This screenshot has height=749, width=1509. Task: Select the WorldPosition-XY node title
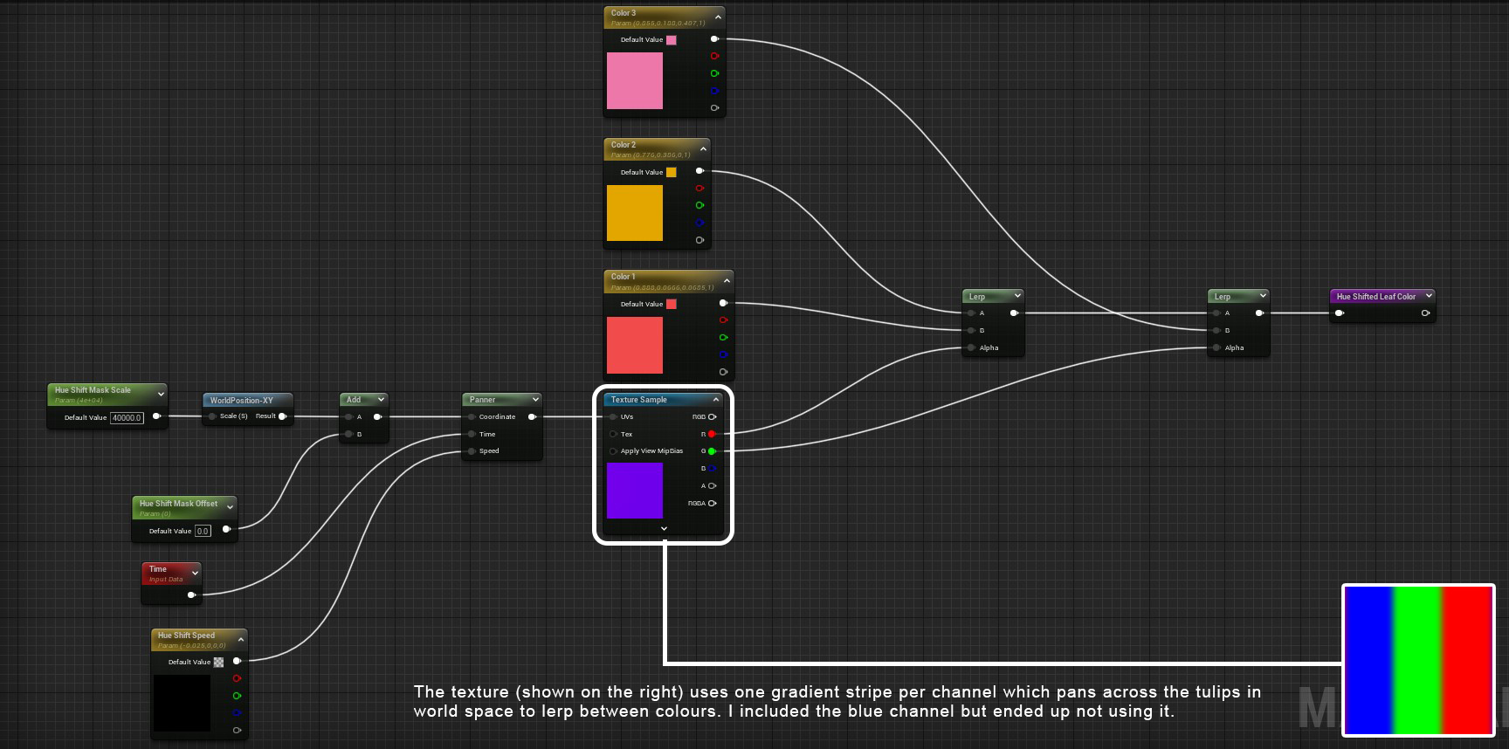[x=241, y=401]
